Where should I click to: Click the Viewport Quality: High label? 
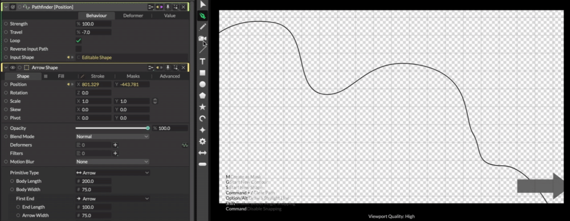tap(391, 216)
